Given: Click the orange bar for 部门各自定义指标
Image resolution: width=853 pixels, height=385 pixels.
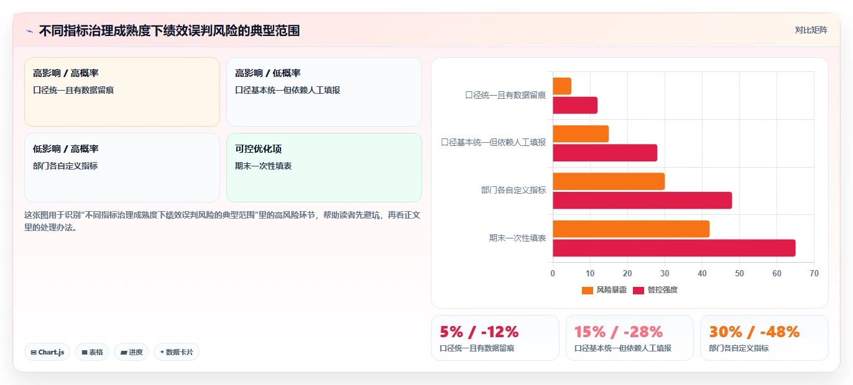Looking at the screenshot, I should point(609,181).
